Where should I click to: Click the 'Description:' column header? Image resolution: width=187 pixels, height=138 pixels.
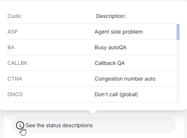pos(111,16)
